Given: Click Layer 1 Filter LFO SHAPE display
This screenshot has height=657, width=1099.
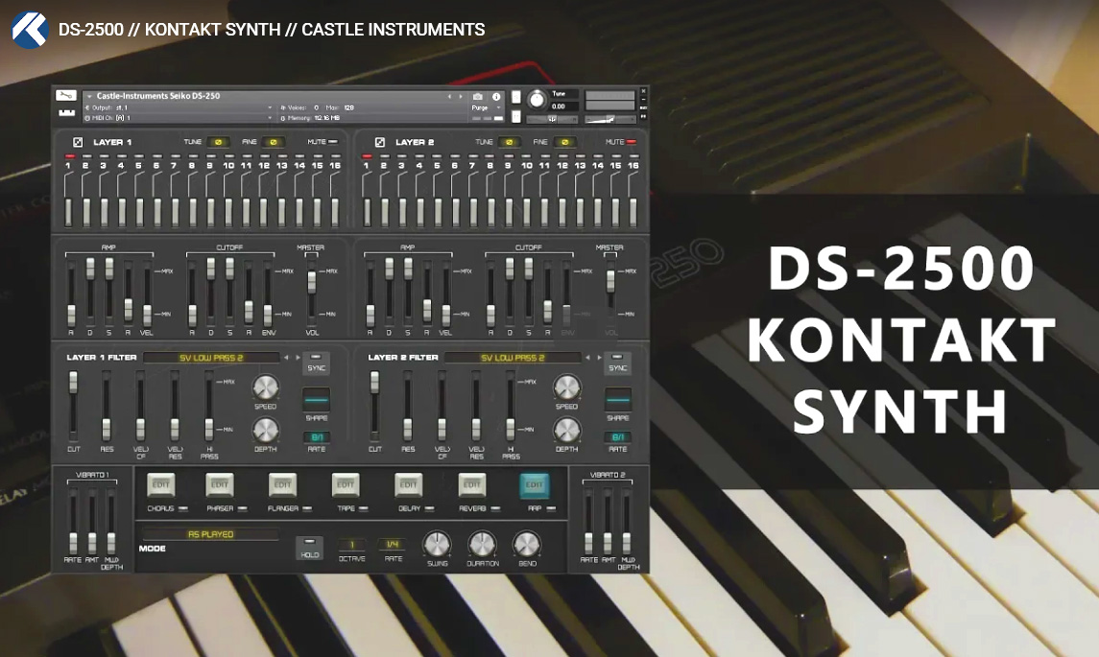Looking at the screenshot, I should [x=316, y=401].
